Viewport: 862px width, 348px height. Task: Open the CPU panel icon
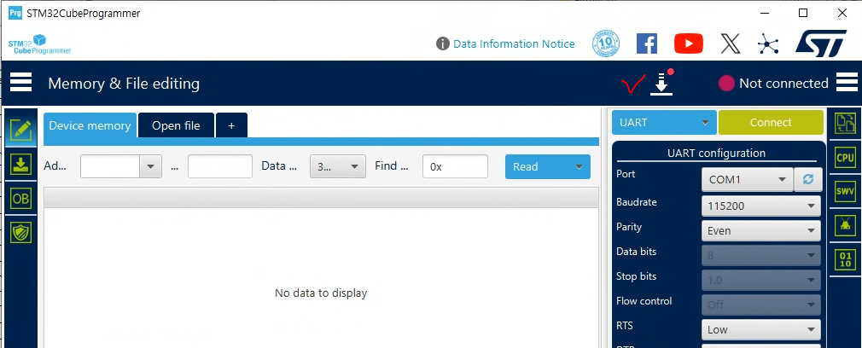click(x=845, y=157)
